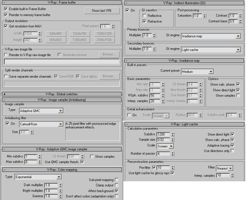Enable Don't affect colors (adaptation only)

116,196
